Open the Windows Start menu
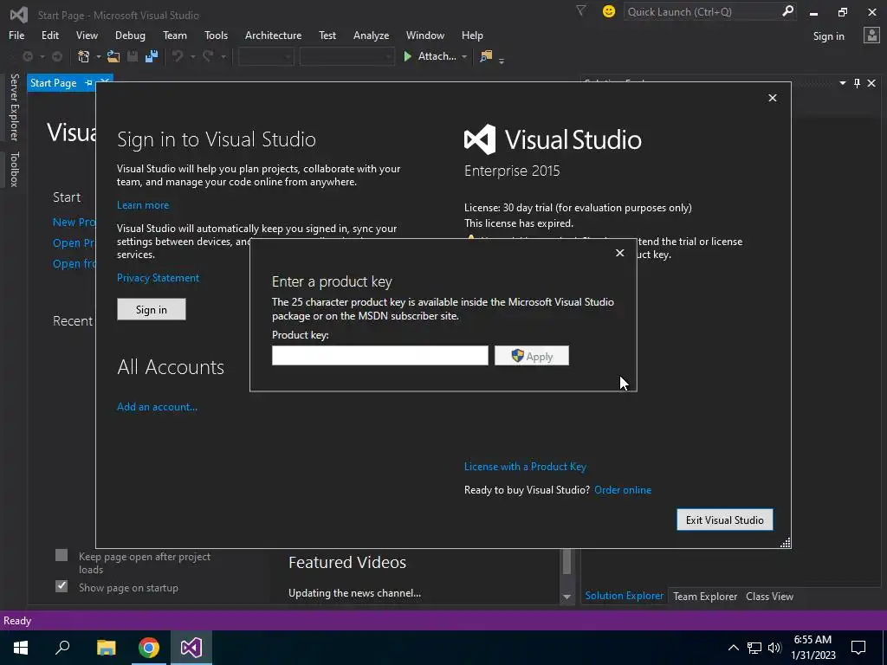887x665 pixels. [21, 648]
